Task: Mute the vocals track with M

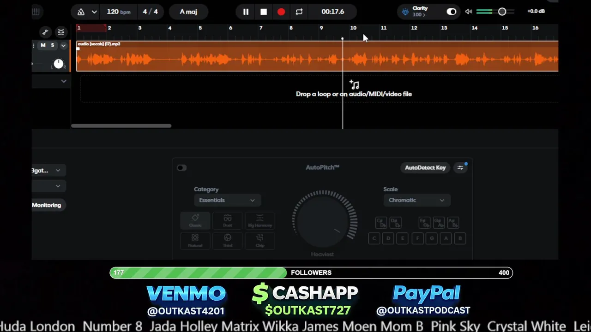Action: click(43, 45)
